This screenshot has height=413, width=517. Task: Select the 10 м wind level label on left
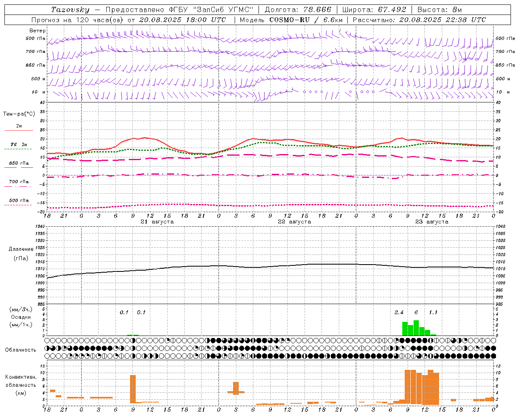point(39,92)
